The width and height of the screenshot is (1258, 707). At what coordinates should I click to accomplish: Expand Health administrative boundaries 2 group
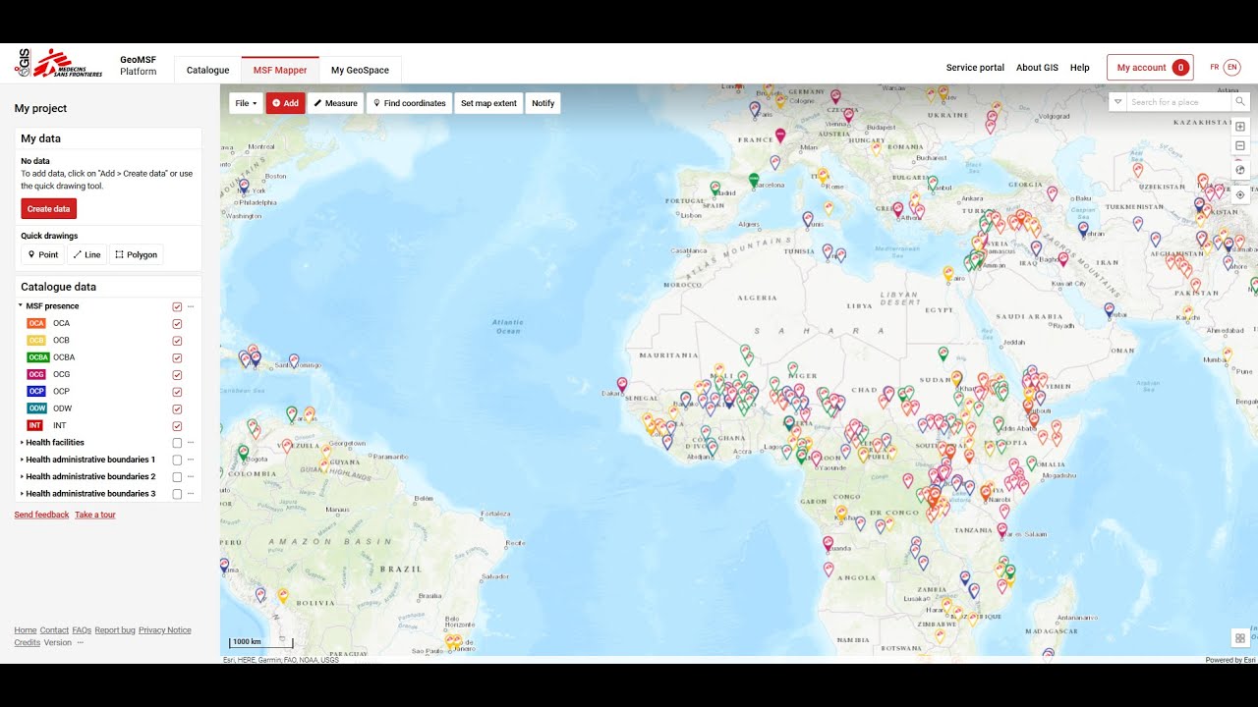pyautogui.click(x=22, y=476)
